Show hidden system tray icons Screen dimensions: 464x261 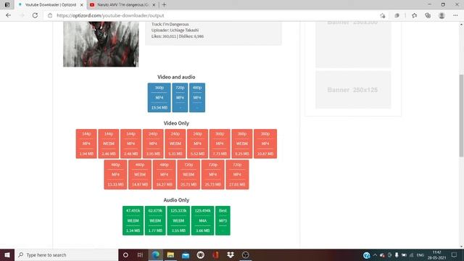tap(375, 254)
